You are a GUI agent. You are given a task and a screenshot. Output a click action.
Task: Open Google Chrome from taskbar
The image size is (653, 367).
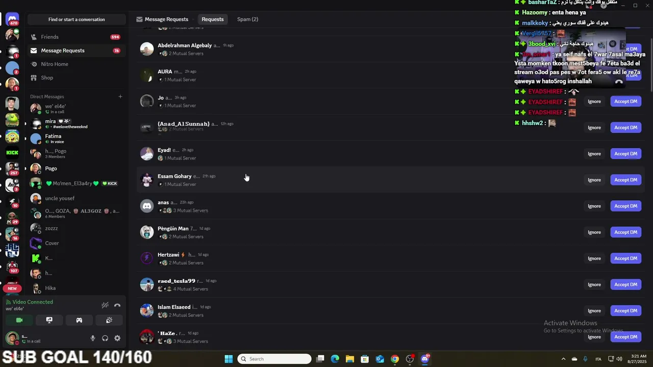point(395,359)
